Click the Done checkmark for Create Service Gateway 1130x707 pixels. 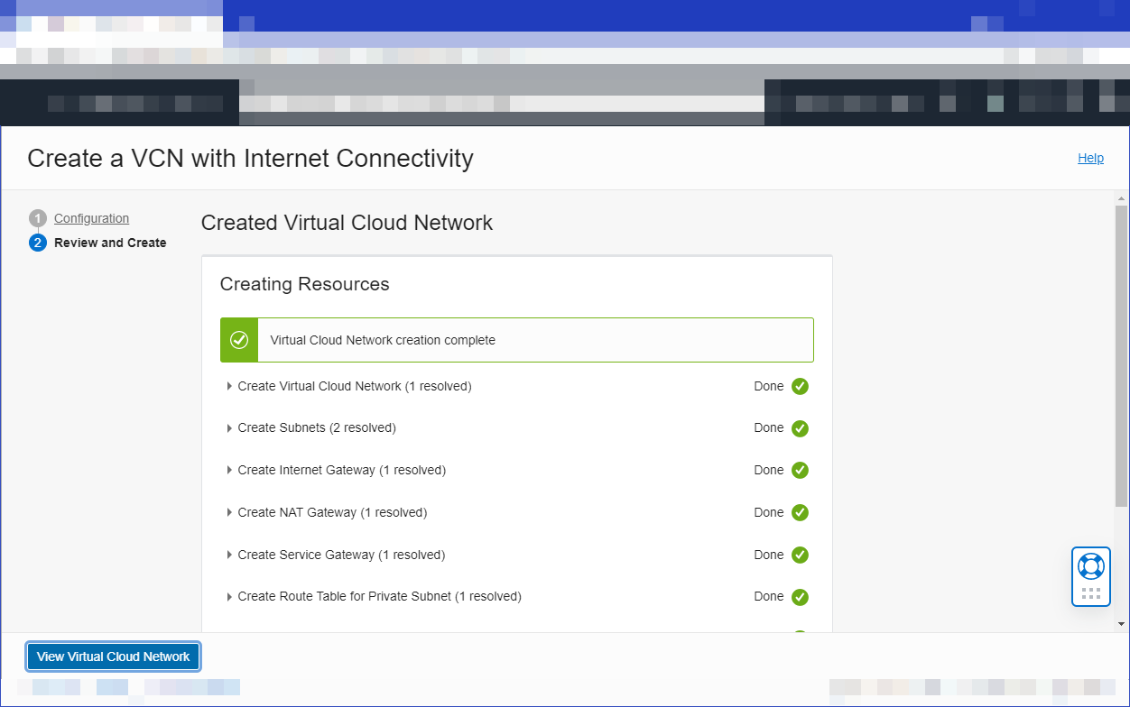[799, 555]
